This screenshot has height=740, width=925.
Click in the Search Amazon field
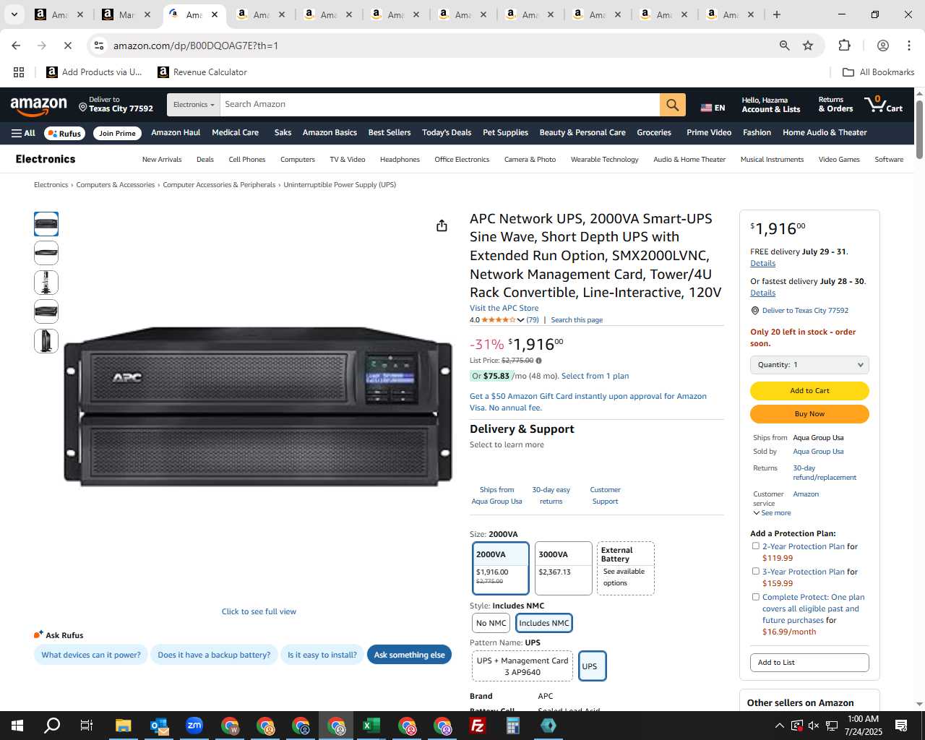[439, 105]
